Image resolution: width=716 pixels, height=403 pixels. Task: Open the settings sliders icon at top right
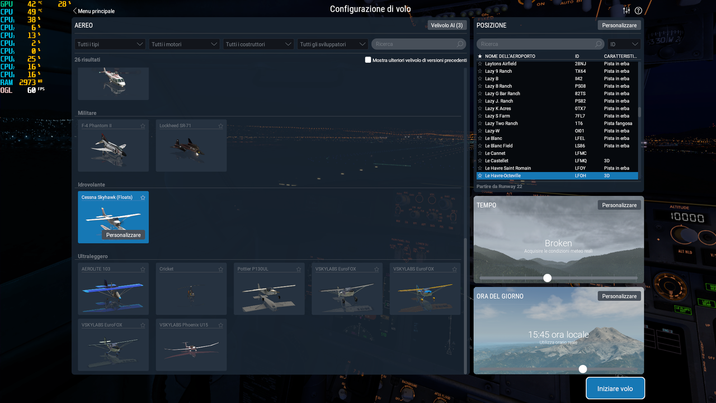(626, 10)
